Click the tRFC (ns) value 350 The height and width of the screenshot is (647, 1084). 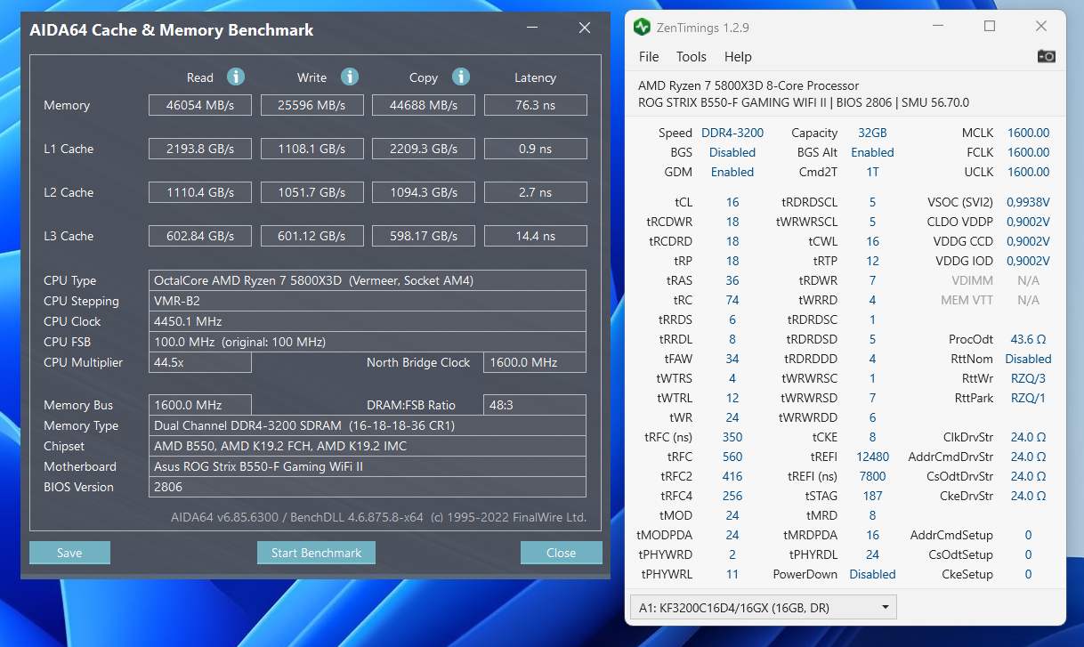click(732, 437)
